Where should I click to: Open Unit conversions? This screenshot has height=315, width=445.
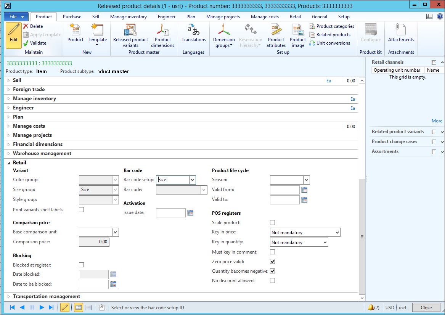click(331, 43)
